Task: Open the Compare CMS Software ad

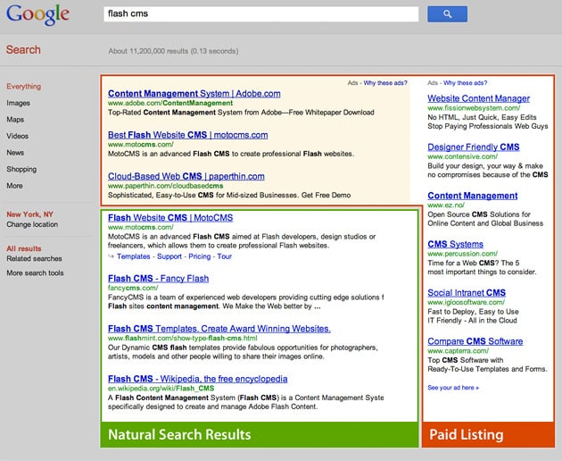Action: point(475,341)
